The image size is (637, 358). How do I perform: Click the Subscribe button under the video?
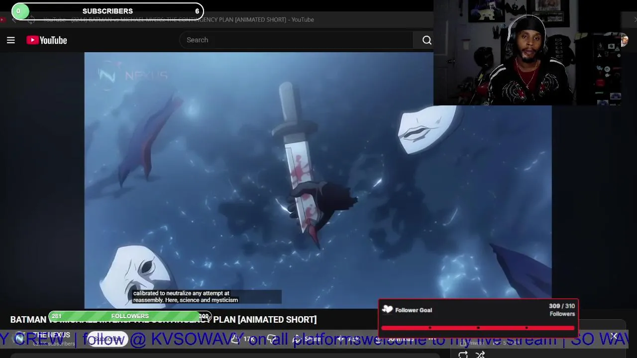click(x=107, y=339)
